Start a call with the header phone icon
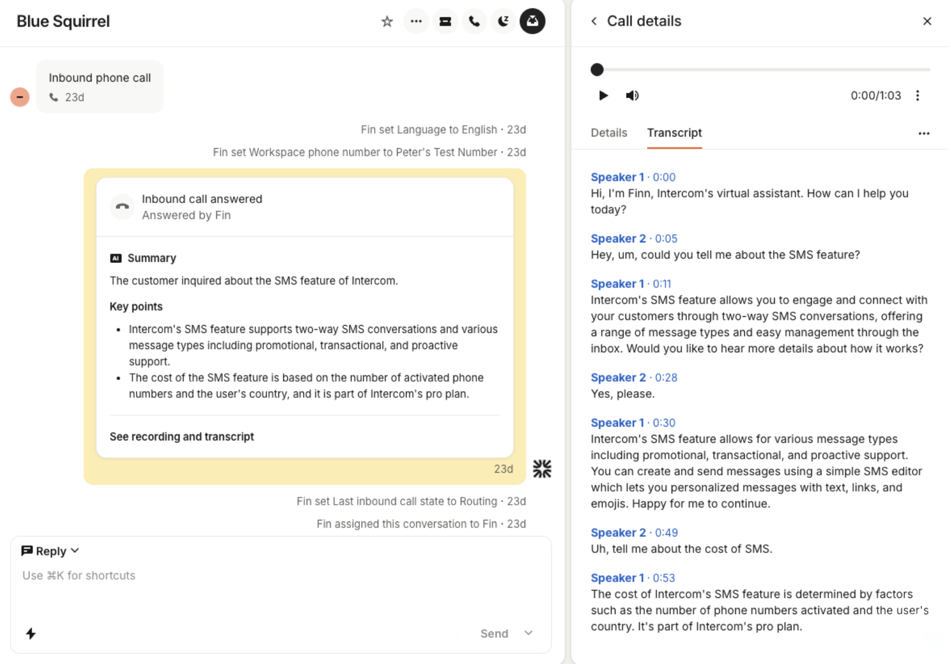The image size is (951, 664). tap(474, 22)
